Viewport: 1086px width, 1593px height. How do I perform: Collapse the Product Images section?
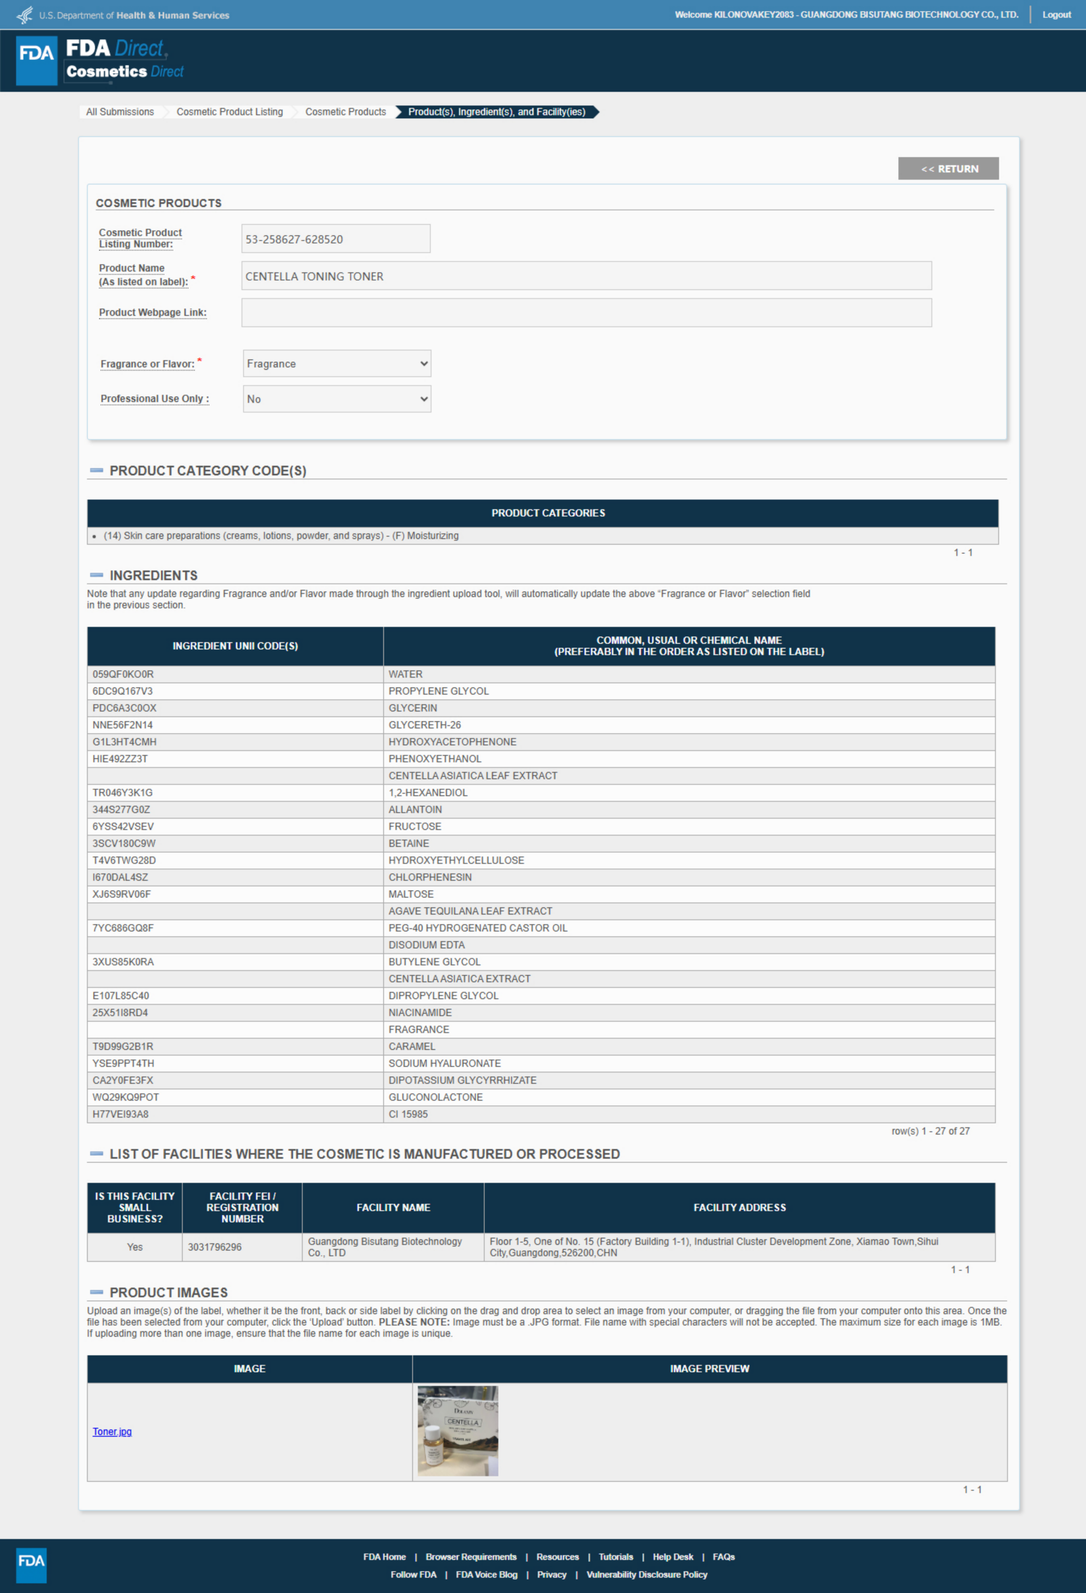pos(97,1292)
